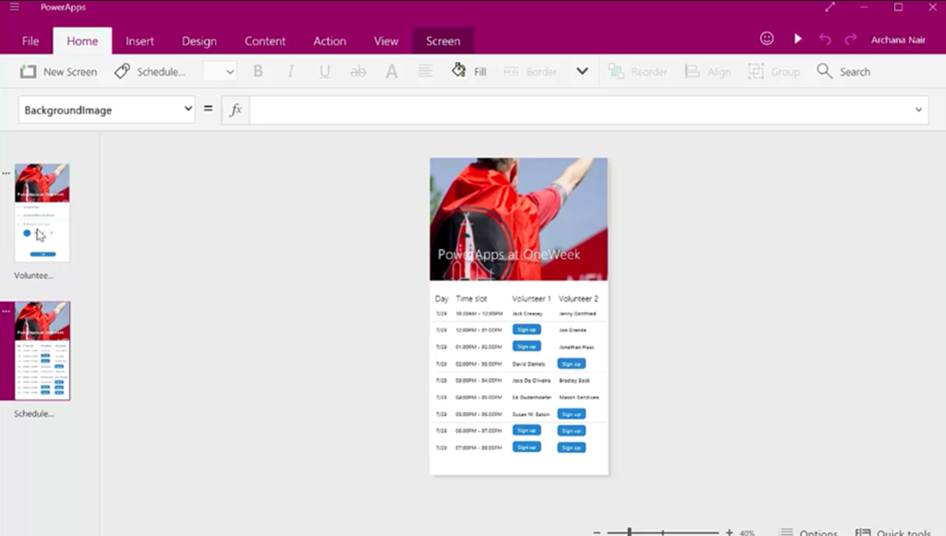Image resolution: width=946 pixels, height=536 pixels.
Task: Open the hamburger menu in the title bar
Action: tap(14, 7)
